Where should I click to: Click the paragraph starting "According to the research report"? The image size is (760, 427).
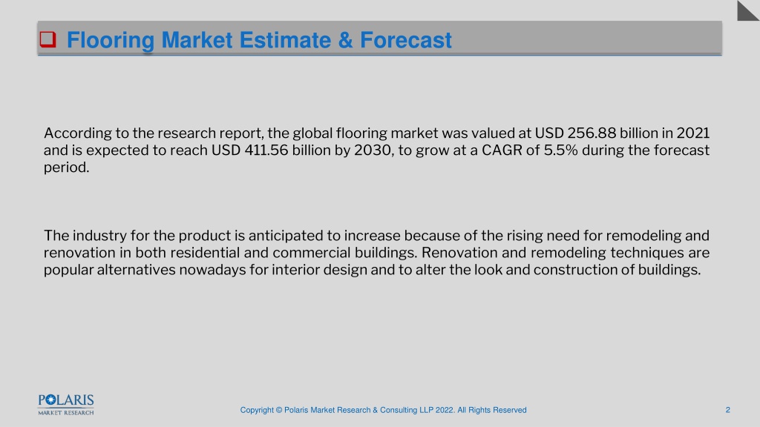(x=376, y=150)
